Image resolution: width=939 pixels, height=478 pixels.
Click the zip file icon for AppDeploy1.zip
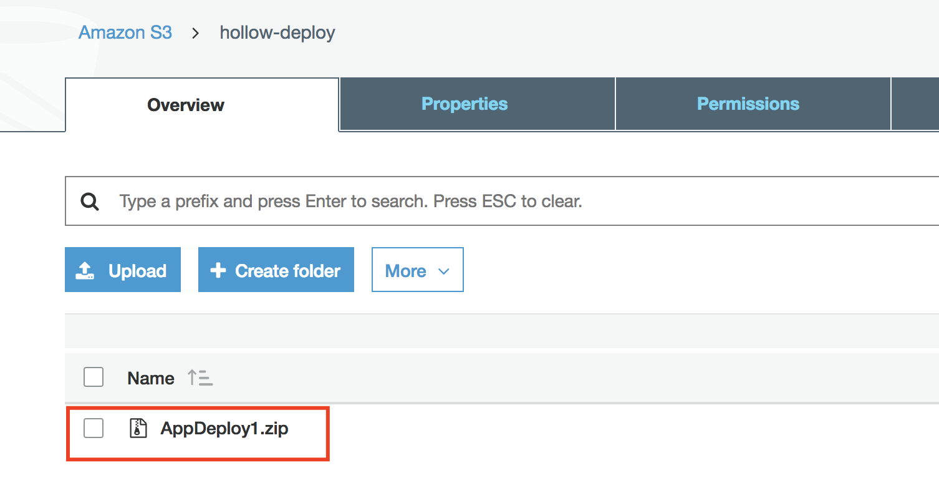(138, 428)
